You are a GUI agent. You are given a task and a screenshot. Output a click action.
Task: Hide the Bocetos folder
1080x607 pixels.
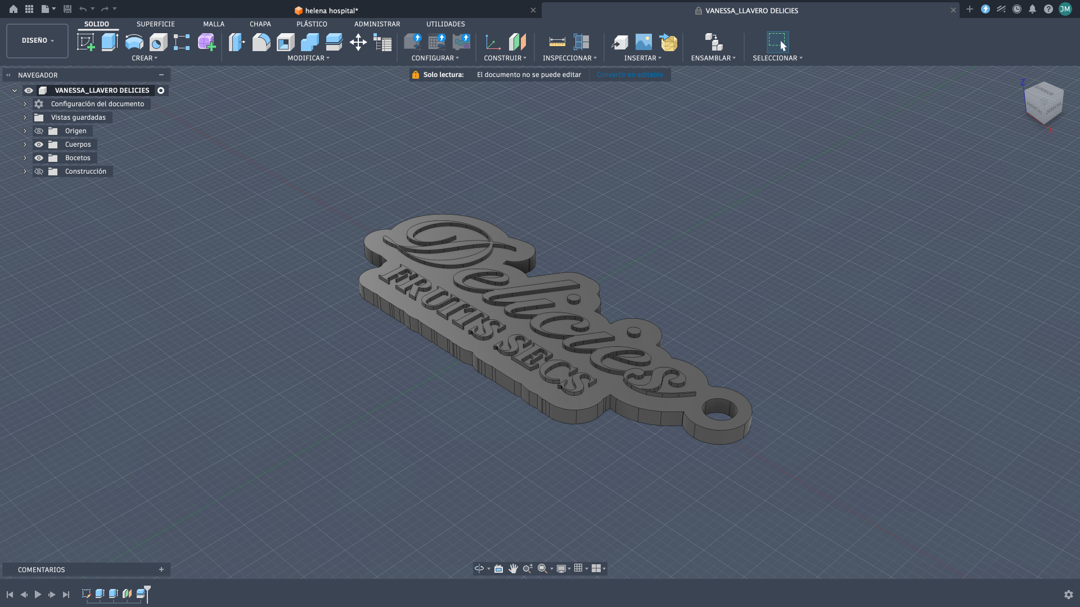point(39,158)
